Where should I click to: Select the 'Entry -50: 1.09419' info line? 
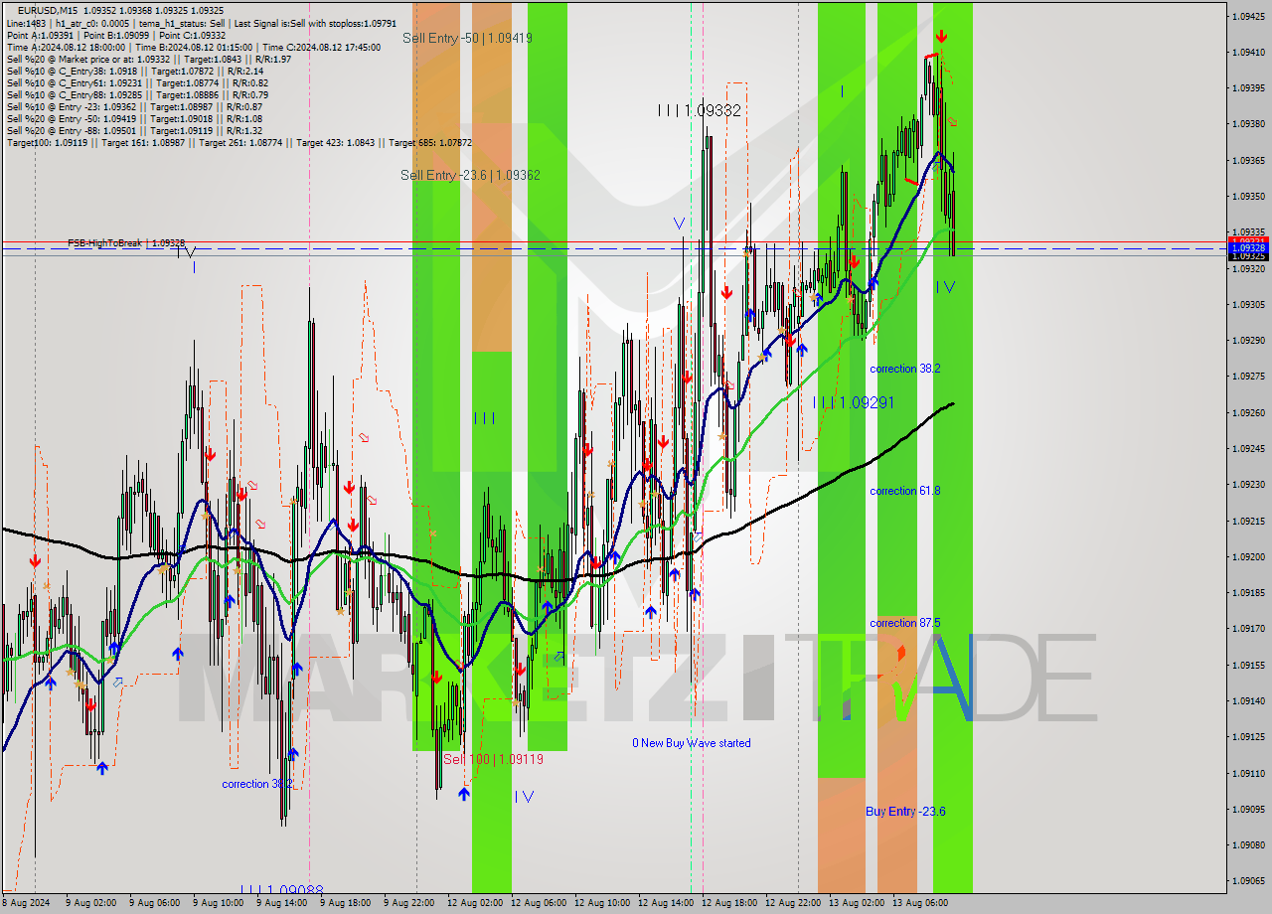click(x=134, y=118)
